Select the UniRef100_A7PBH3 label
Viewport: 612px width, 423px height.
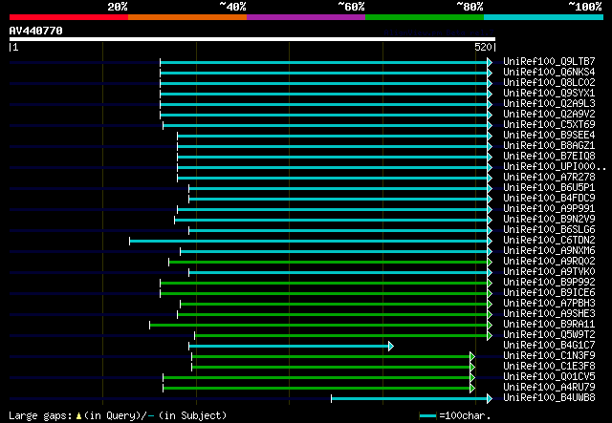[549, 304]
